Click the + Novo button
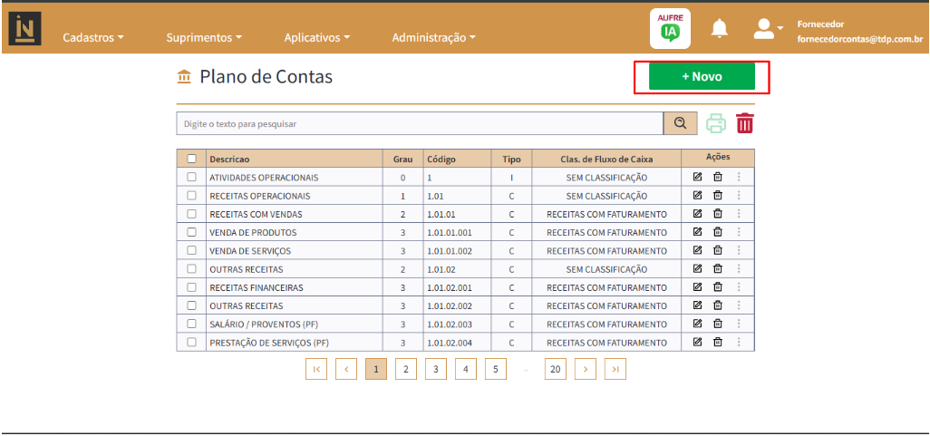Screen dimensions: 930x436 tap(702, 76)
